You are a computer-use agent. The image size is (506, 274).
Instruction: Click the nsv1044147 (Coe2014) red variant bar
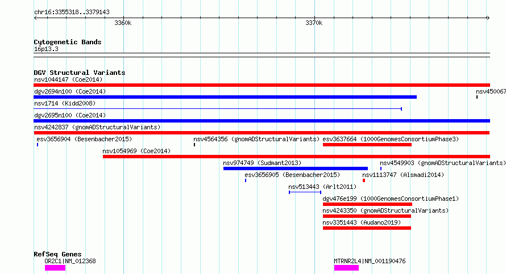[x=262, y=85]
